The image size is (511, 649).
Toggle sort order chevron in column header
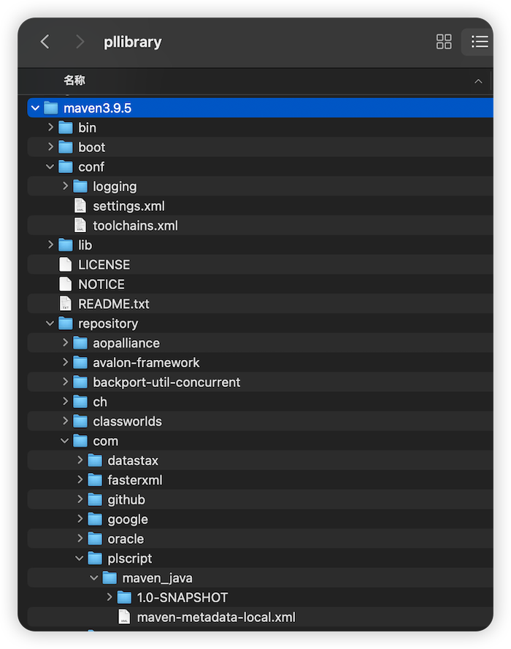[x=478, y=81]
